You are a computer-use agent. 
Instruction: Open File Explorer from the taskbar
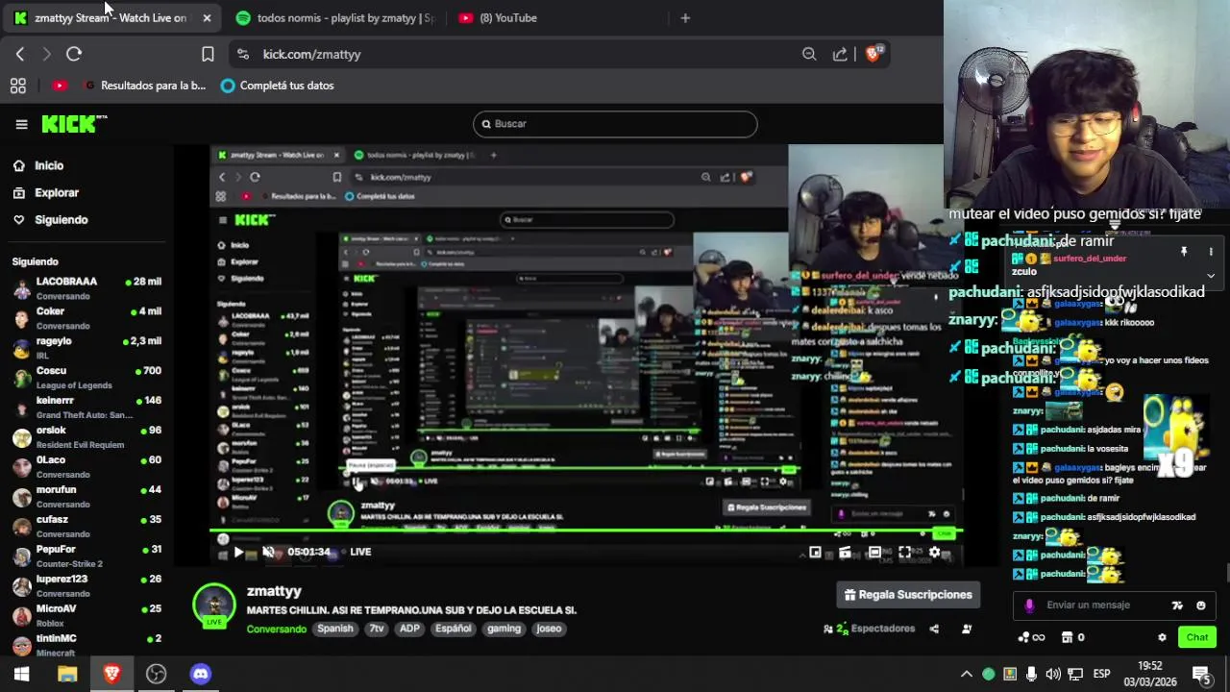click(x=67, y=674)
